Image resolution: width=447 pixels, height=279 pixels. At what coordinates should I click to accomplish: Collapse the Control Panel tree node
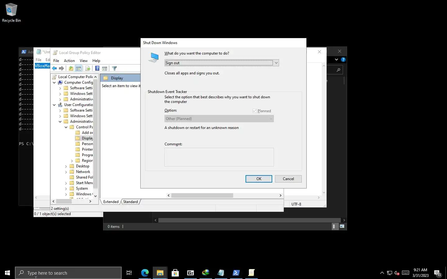[x=66, y=127]
